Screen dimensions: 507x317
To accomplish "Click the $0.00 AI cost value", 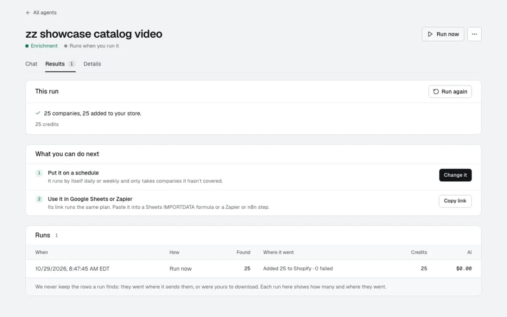I will [x=464, y=268].
